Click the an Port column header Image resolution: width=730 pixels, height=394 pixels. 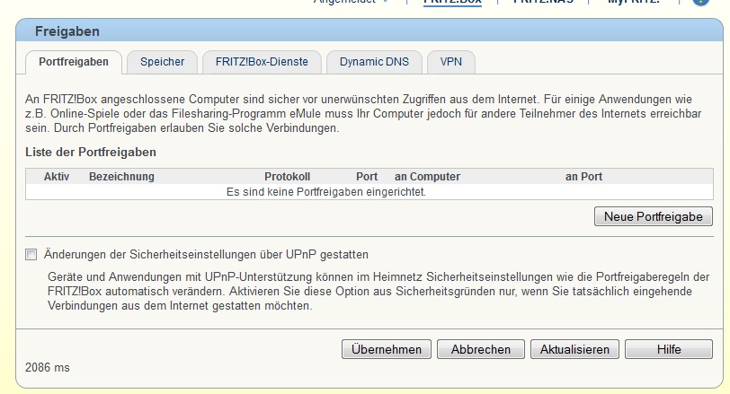coord(583,177)
